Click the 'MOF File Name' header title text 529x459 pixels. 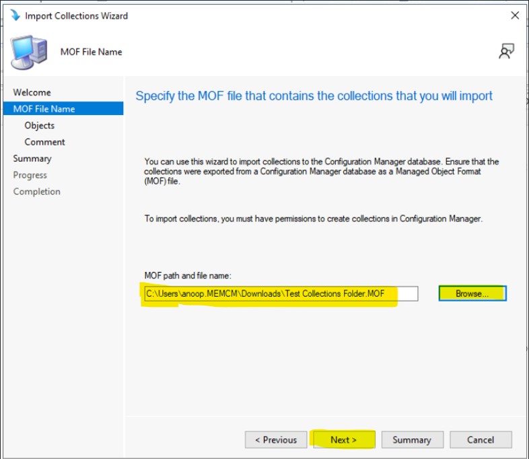[x=91, y=52]
